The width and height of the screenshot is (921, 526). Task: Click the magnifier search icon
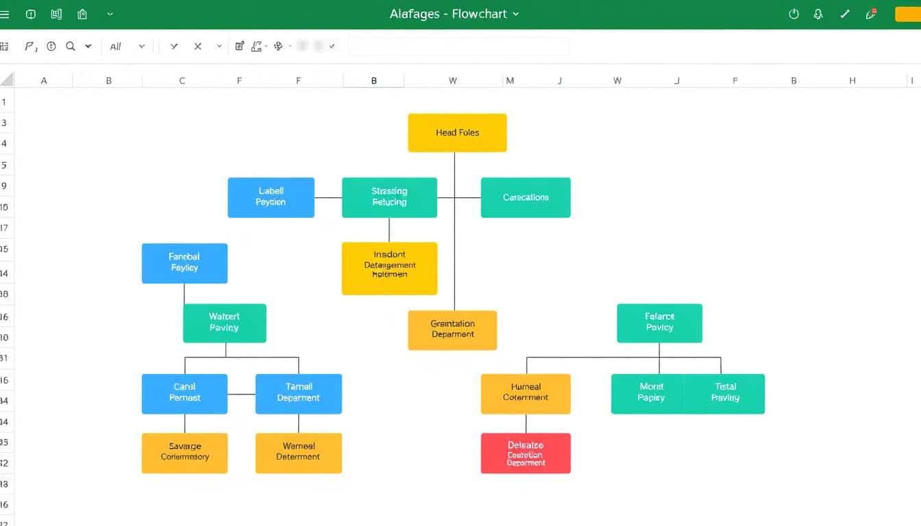click(x=71, y=47)
